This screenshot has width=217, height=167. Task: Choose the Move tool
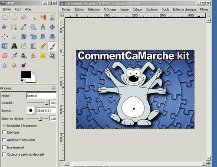[52, 27]
